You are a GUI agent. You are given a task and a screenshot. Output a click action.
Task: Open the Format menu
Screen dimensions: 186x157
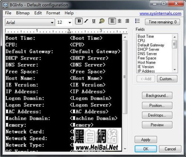click(53, 13)
